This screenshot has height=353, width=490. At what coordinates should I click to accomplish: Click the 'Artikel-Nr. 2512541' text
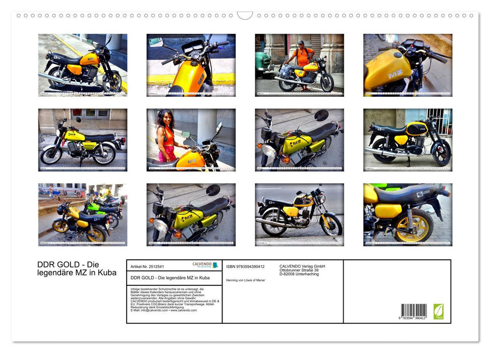147,267
